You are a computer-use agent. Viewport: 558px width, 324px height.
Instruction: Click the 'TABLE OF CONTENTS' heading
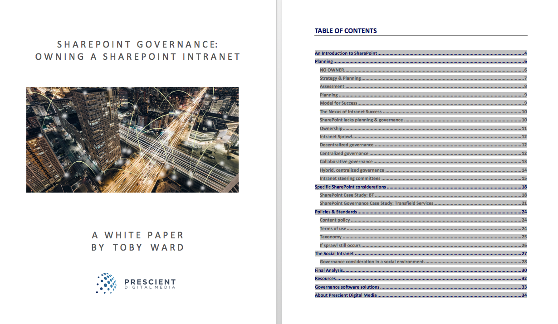click(346, 31)
